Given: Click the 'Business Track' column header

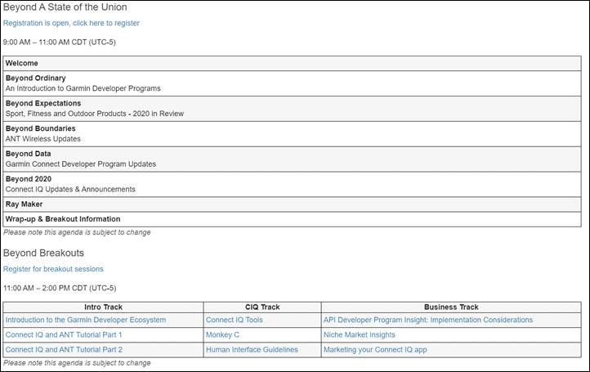Looking at the screenshot, I should [x=451, y=307].
